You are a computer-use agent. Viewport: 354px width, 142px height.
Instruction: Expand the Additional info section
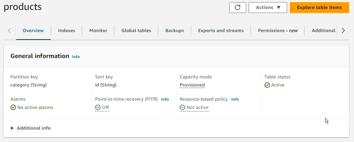coord(30,128)
